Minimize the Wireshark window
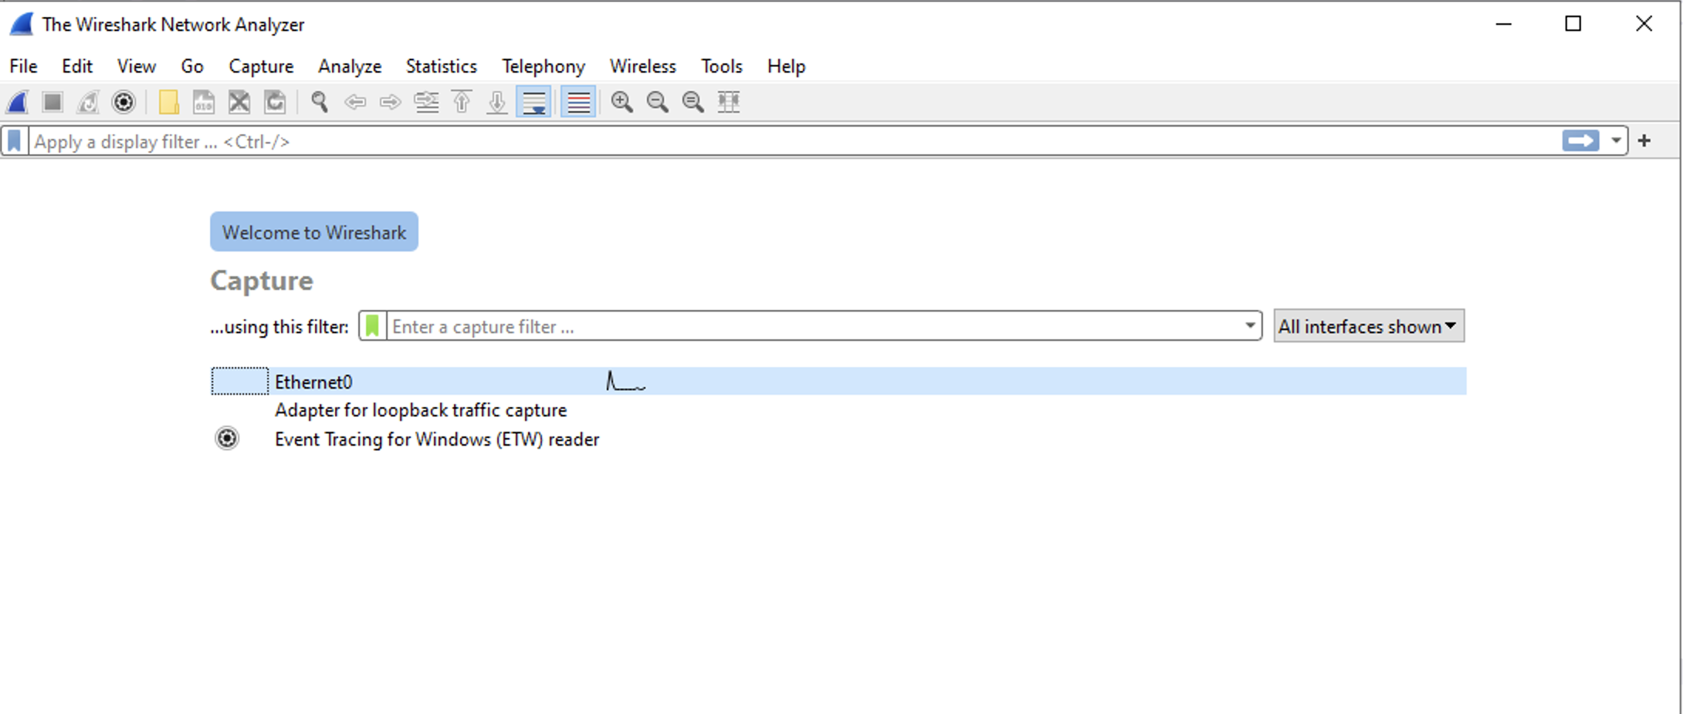Screen dimensions: 1683x714 point(1503,24)
